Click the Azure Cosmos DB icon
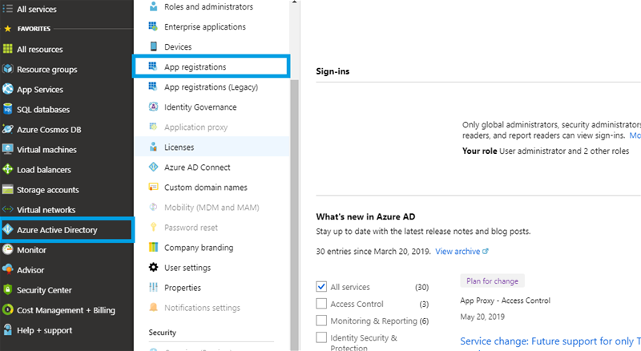Image resolution: width=641 pixels, height=351 pixels. 8,130
